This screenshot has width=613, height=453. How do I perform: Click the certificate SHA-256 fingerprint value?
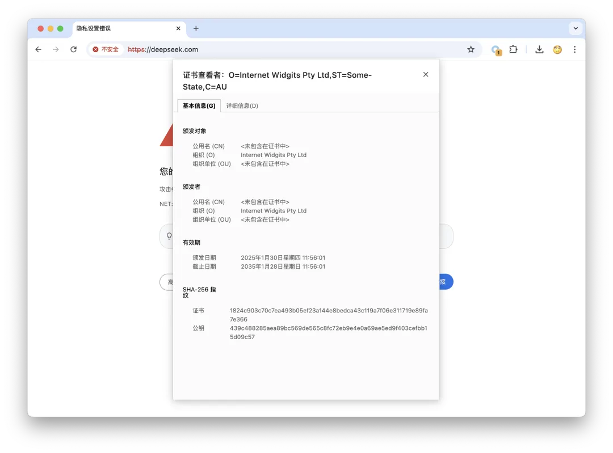(329, 315)
